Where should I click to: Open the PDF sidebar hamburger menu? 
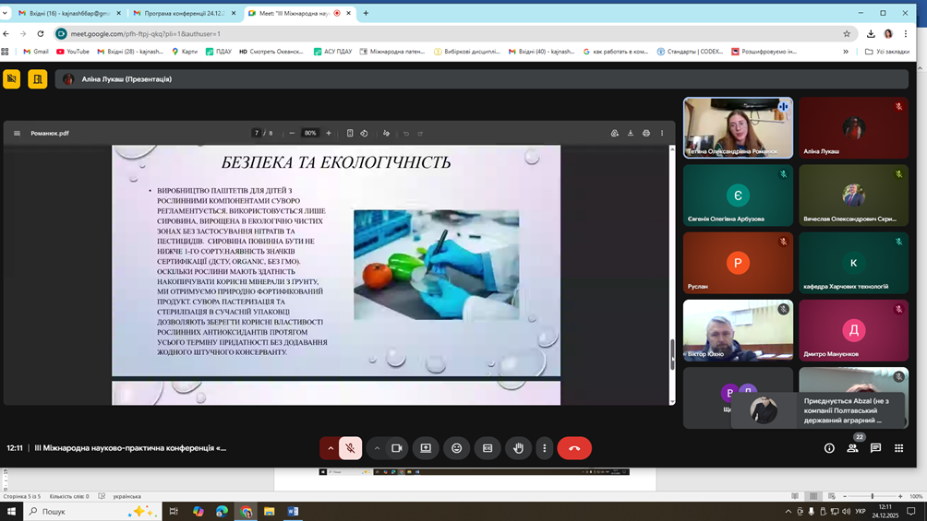pos(17,133)
